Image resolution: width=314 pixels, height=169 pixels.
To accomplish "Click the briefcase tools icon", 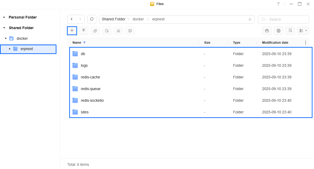I will pos(267,31).
